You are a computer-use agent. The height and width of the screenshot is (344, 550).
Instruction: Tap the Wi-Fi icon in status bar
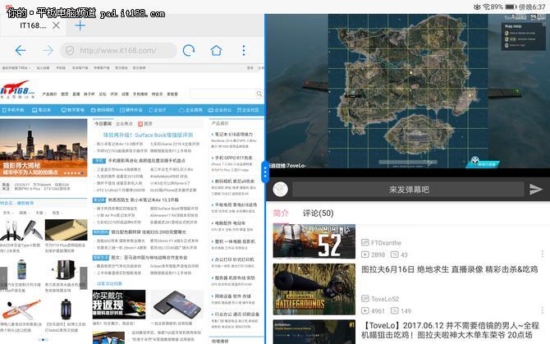(486, 7)
